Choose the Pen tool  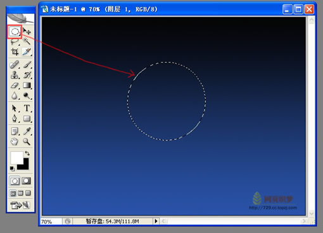15,118
